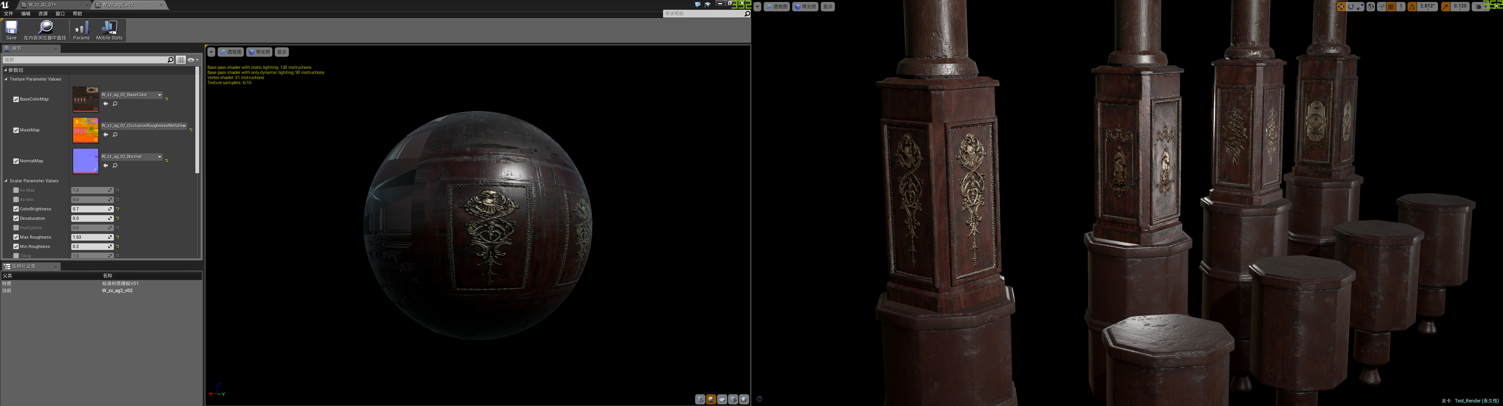The height and width of the screenshot is (406, 1503).
Task: Collapse Texture Parameter Values group
Action: 6,79
